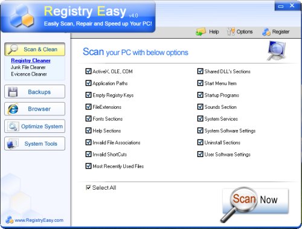Select the Registry Cleaner link

[31, 60]
